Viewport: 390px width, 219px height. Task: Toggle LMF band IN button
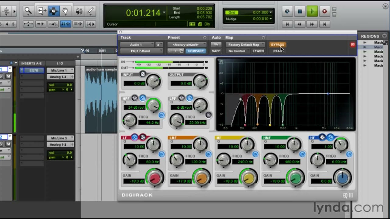coord(208,155)
